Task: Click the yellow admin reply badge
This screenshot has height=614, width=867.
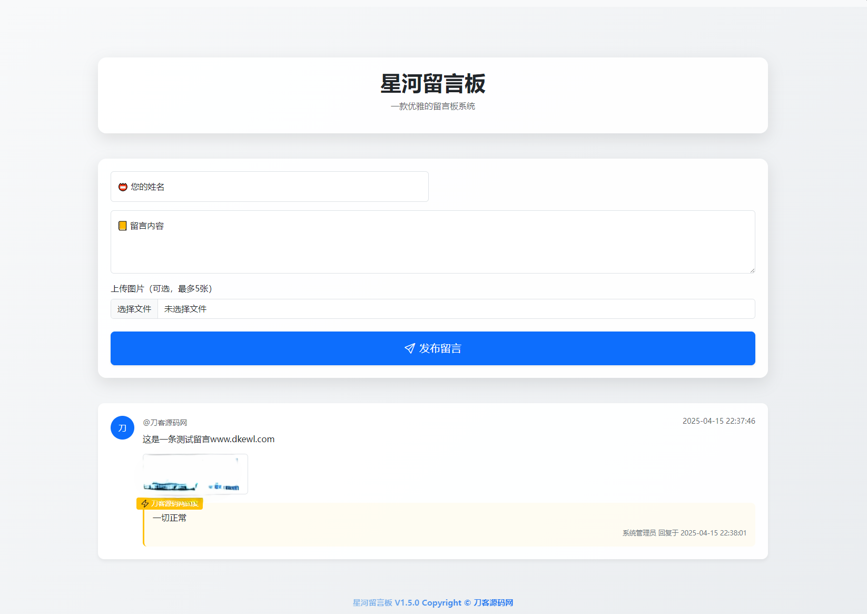Action: (170, 504)
